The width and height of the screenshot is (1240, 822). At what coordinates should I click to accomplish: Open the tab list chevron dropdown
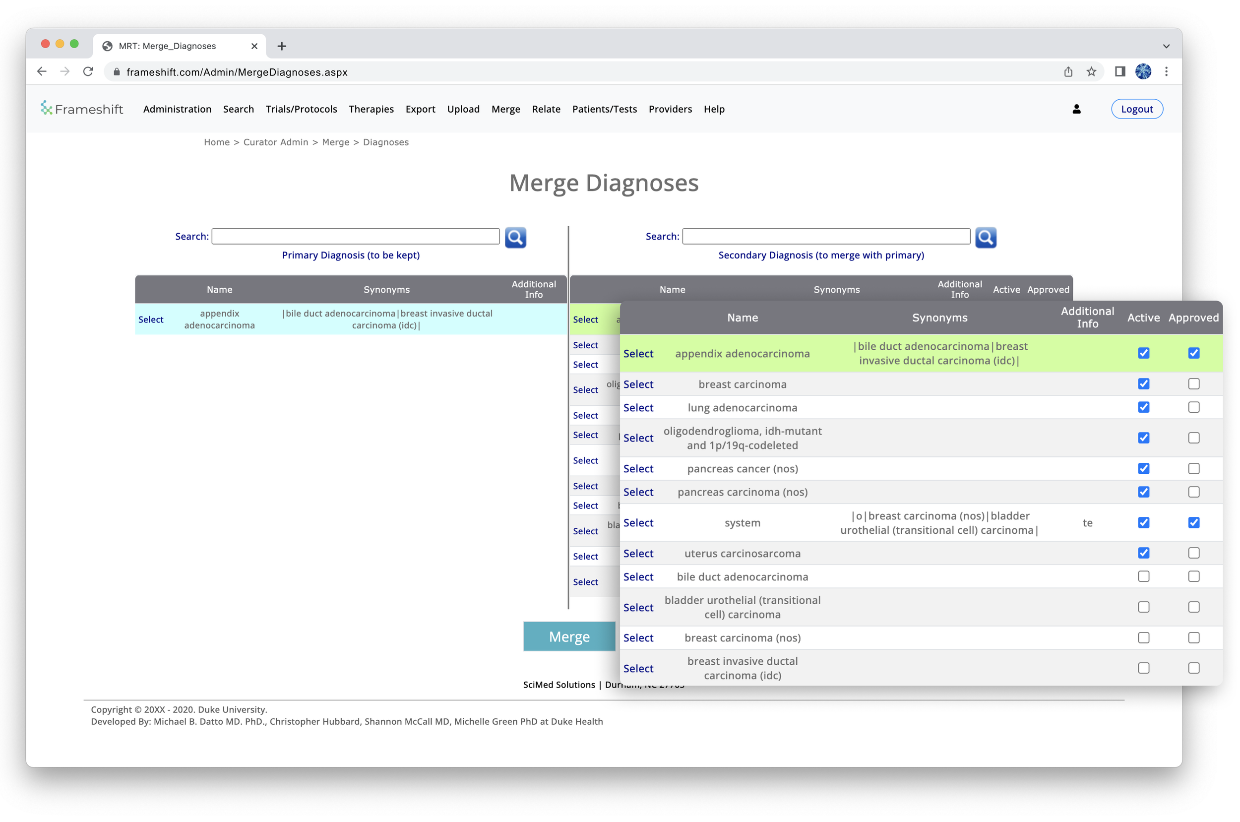[x=1166, y=46]
